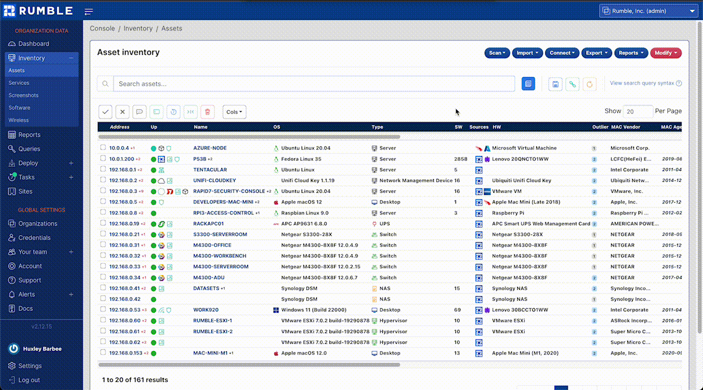Open the Export button
The height and width of the screenshot is (390, 703).
pos(596,53)
